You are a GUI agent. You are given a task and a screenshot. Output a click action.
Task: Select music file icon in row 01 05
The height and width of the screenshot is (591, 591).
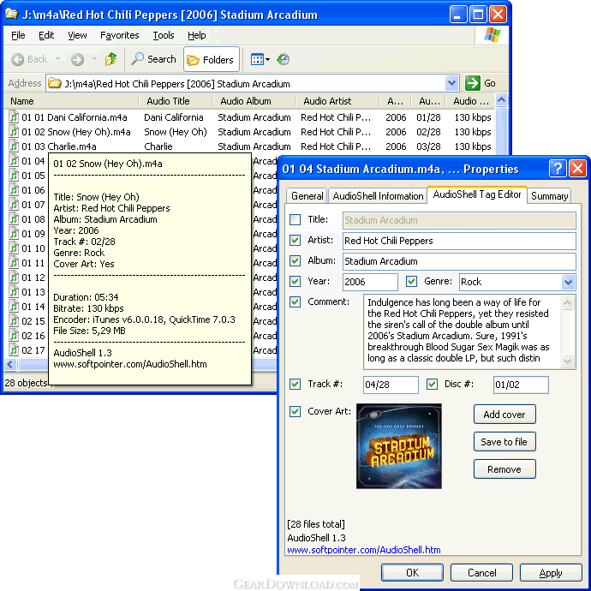(x=14, y=176)
